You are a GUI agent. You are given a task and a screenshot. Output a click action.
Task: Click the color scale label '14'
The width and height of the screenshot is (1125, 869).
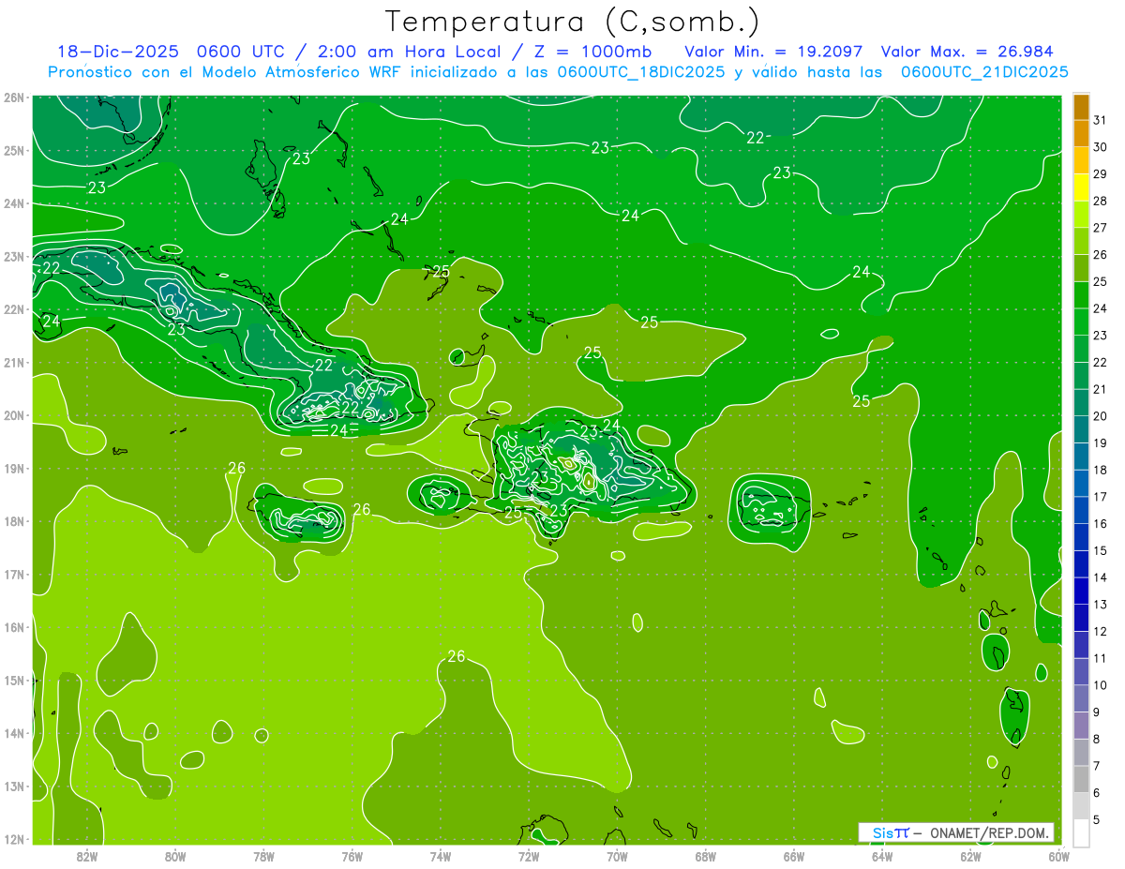[1101, 577]
